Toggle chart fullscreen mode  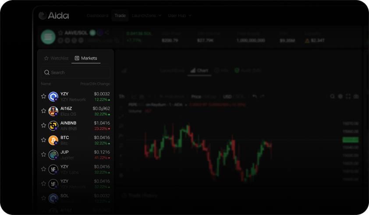(348, 96)
